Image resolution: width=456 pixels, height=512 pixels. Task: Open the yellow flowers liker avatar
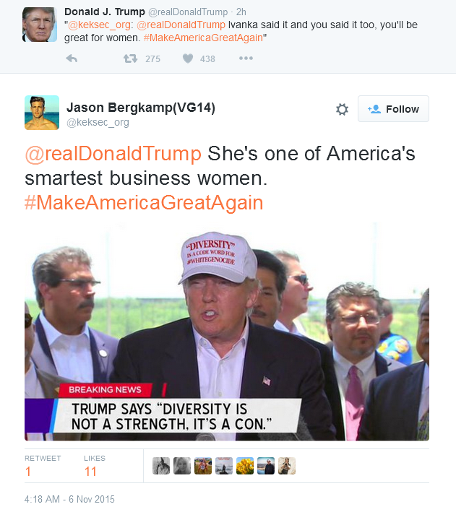coord(245,466)
